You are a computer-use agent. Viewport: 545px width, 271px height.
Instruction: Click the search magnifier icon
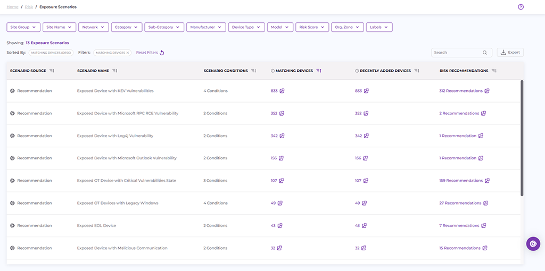click(485, 53)
